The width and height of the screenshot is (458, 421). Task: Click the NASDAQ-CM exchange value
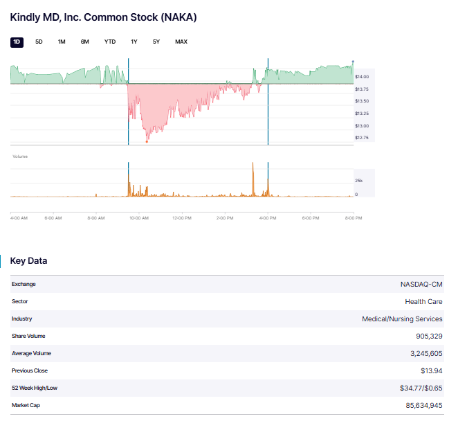coord(421,284)
